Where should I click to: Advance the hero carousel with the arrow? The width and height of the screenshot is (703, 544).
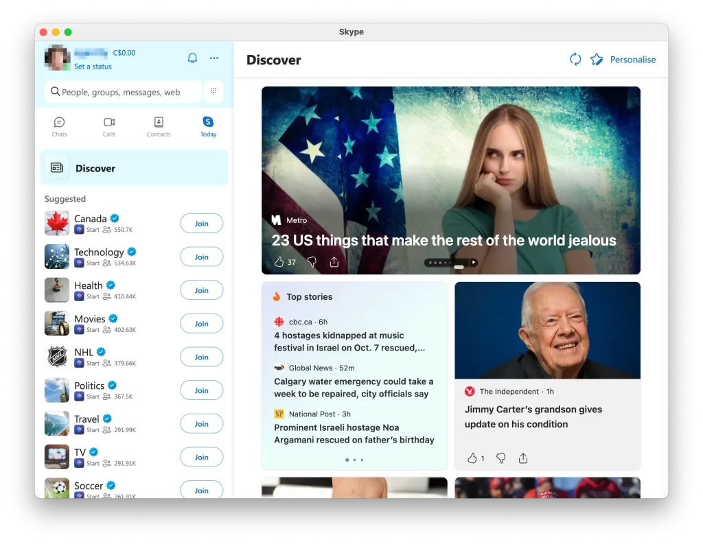(473, 261)
